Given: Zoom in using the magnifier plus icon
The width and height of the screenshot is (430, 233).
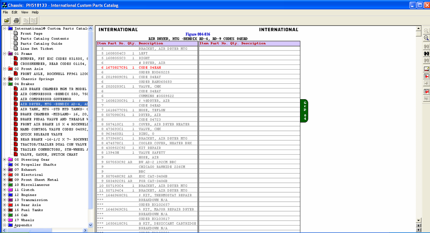Looking at the screenshot, I should (426, 31).
